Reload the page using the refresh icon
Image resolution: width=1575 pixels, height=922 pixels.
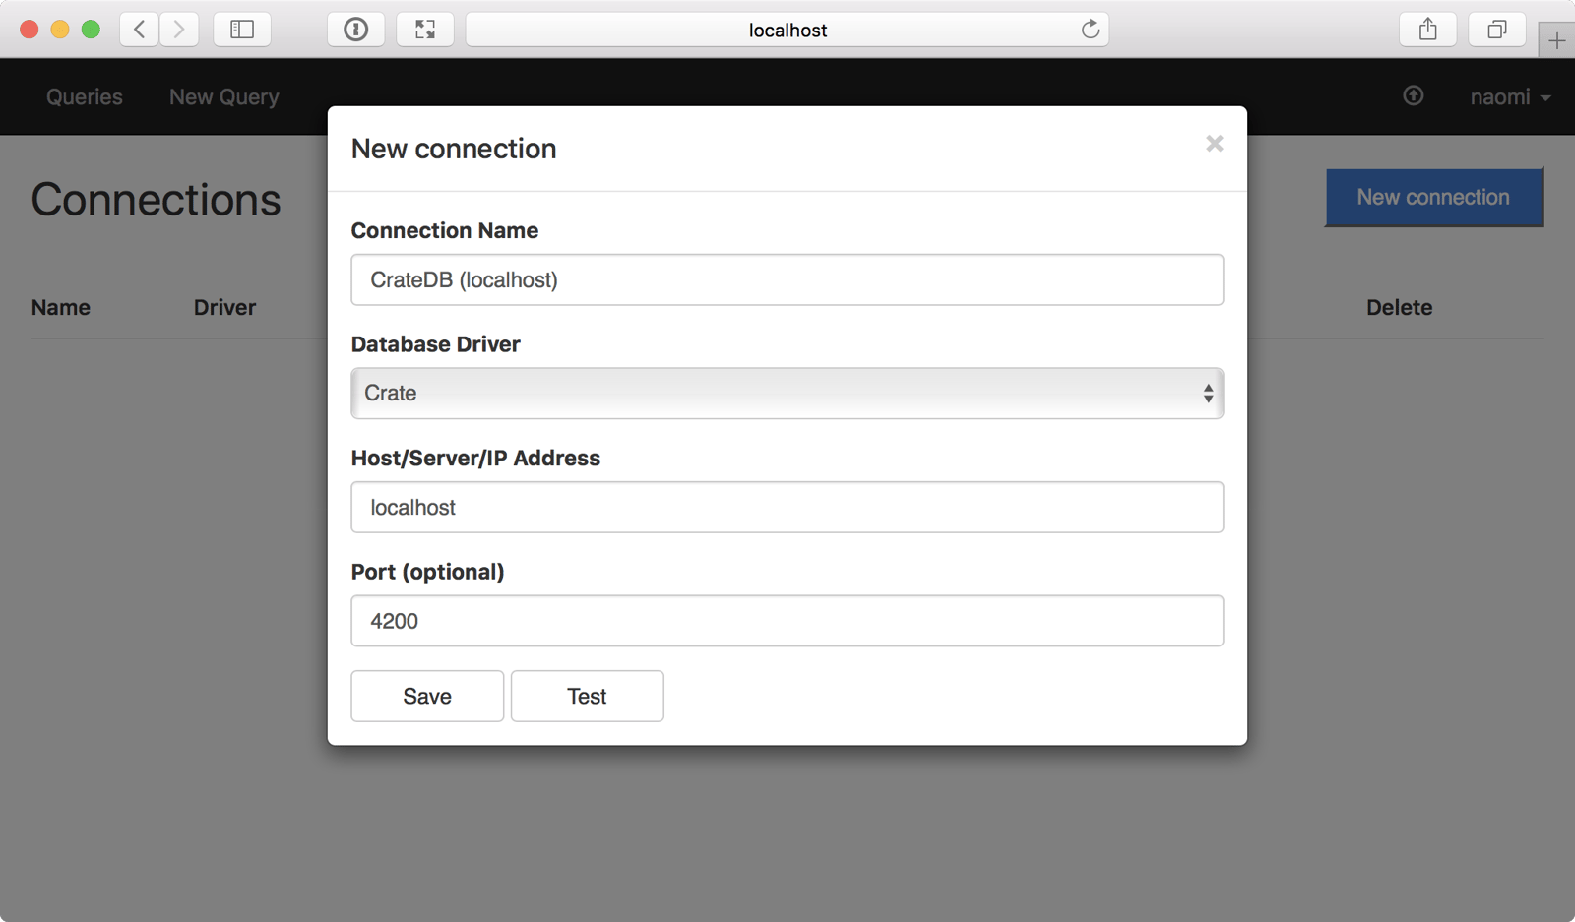pos(1089,30)
